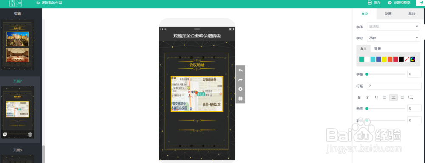Click the 行距 value field
The height and width of the screenshot is (163, 425).
(394, 86)
